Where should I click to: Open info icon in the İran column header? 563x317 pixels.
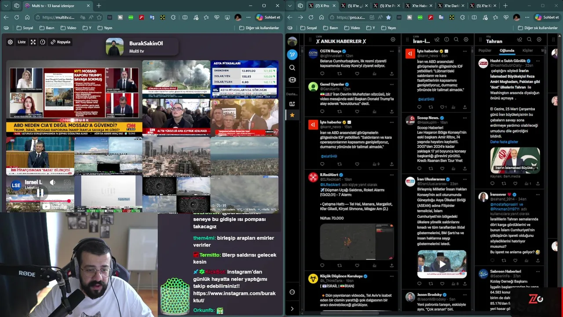click(x=446, y=40)
